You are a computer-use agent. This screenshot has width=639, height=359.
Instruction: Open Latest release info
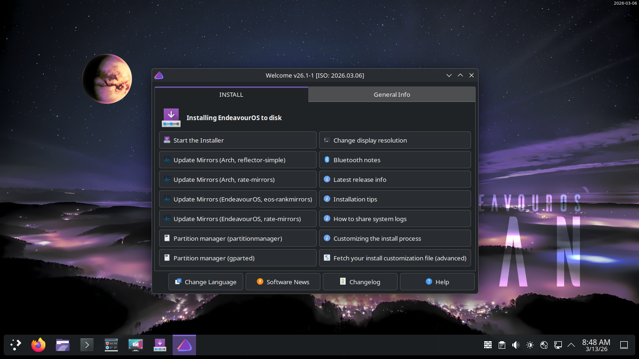(395, 179)
